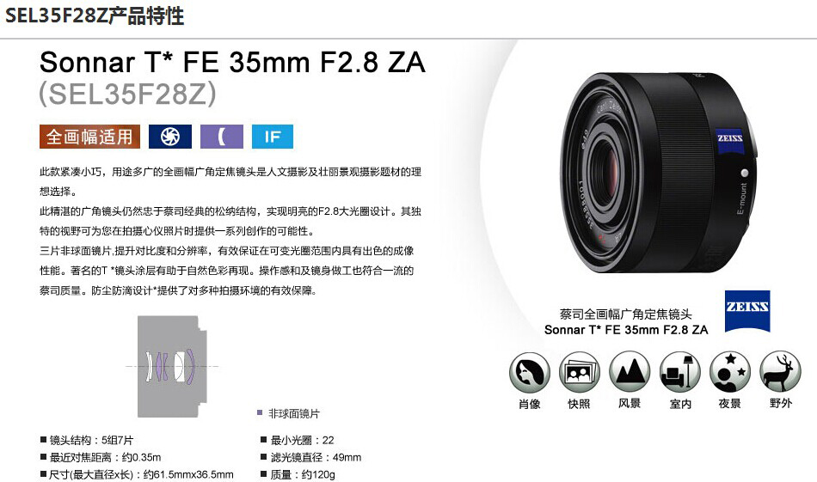The height and width of the screenshot is (482, 817).
Task: Choose the indoor (室内) scene icon
Action: click(x=680, y=372)
